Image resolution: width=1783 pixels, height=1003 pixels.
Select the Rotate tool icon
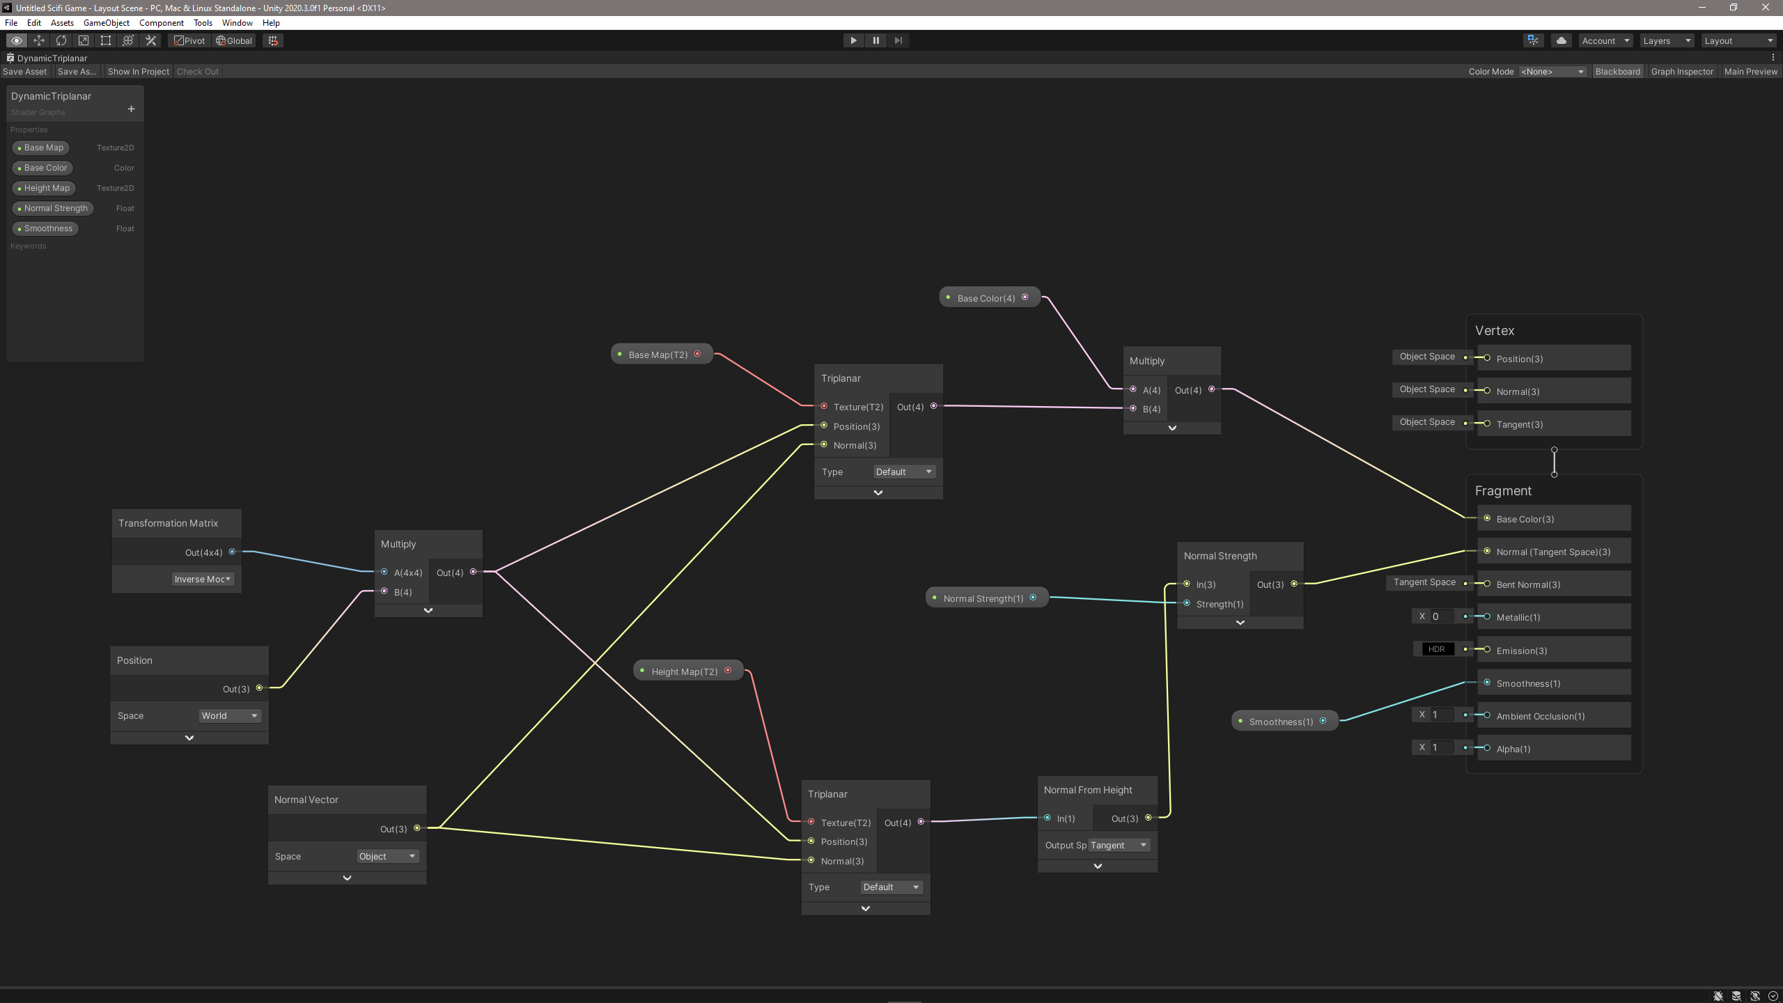(61, 40)
